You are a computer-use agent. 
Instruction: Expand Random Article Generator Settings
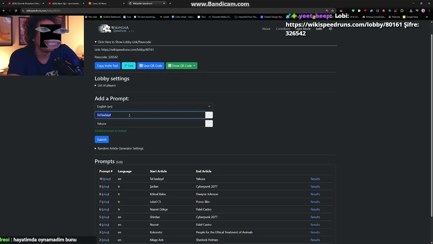(119, 148)
